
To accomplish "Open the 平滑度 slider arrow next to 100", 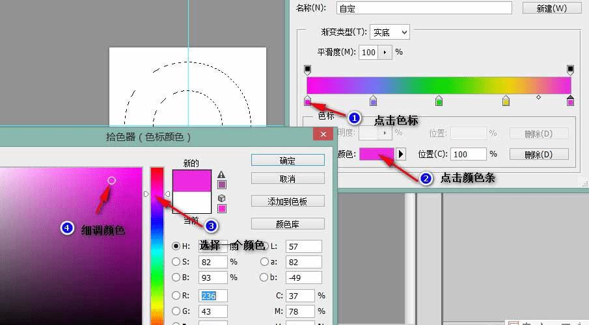I will [385, 52].
